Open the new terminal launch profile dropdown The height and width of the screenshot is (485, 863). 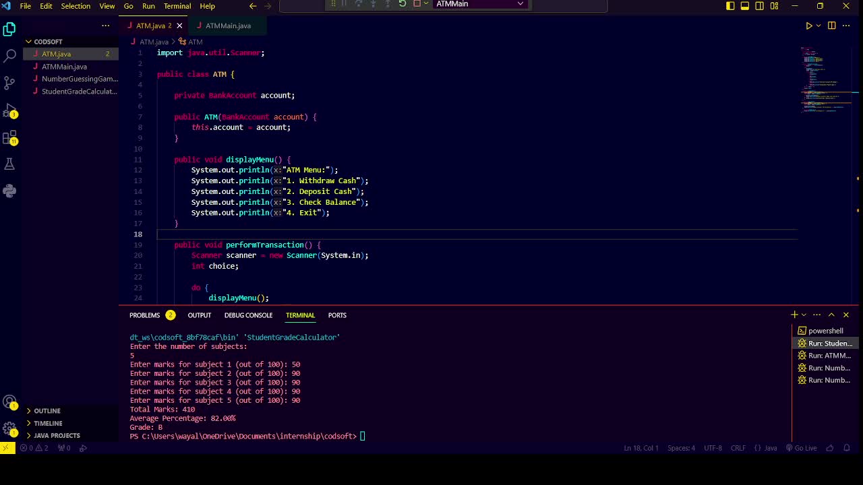(x=804, y=315)
